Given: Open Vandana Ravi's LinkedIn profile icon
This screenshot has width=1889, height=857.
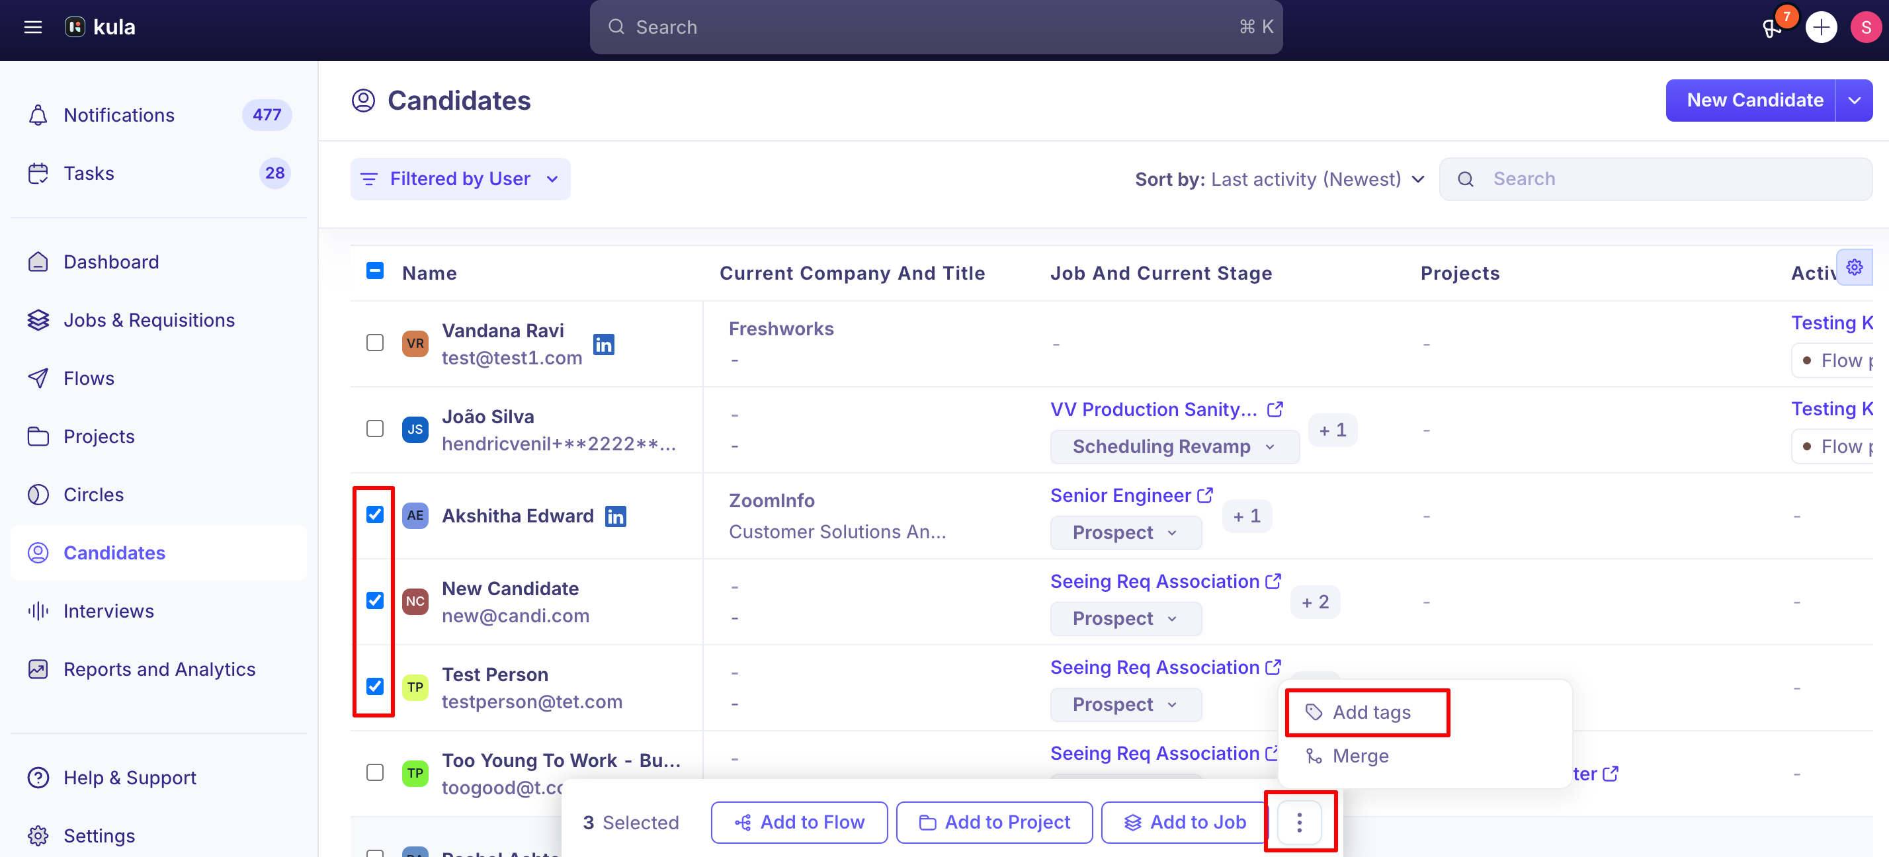Looking at the screenshot, I should [603, 345].
